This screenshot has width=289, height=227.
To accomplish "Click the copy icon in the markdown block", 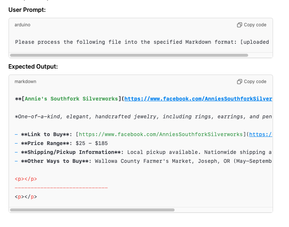I will coord(239,82).
